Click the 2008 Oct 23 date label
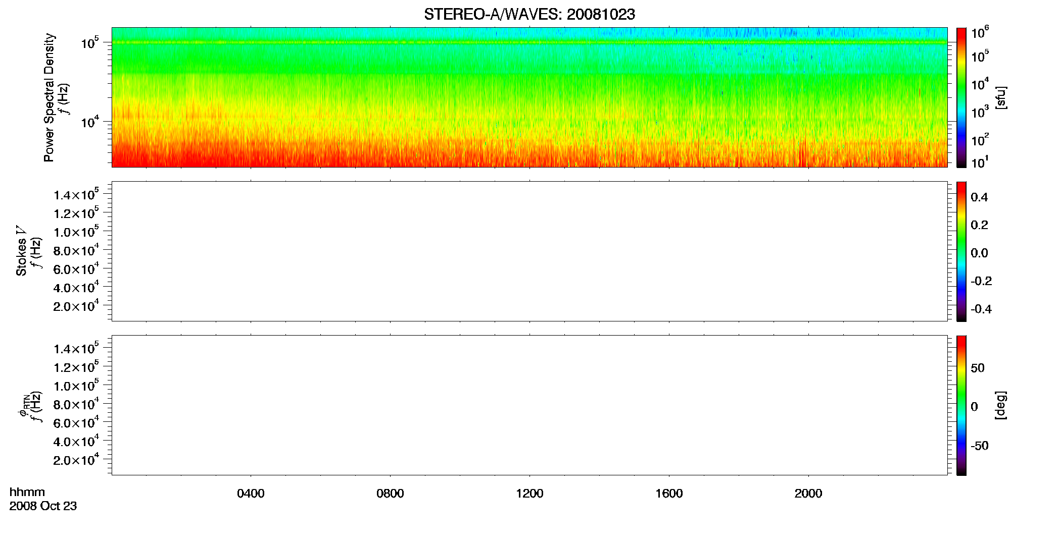1059x545 pixels. click(x=43, y=506)
